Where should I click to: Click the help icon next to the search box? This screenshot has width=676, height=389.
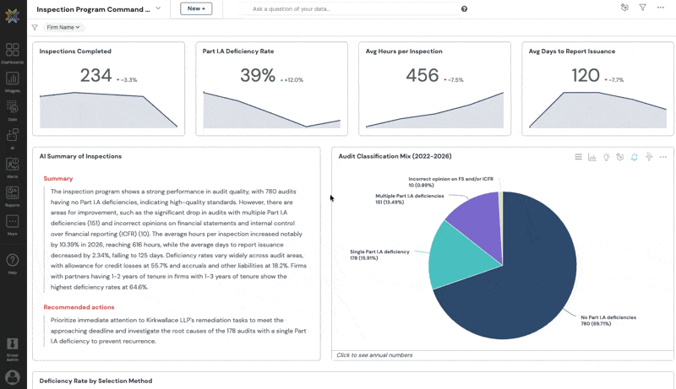pos(464,8)
